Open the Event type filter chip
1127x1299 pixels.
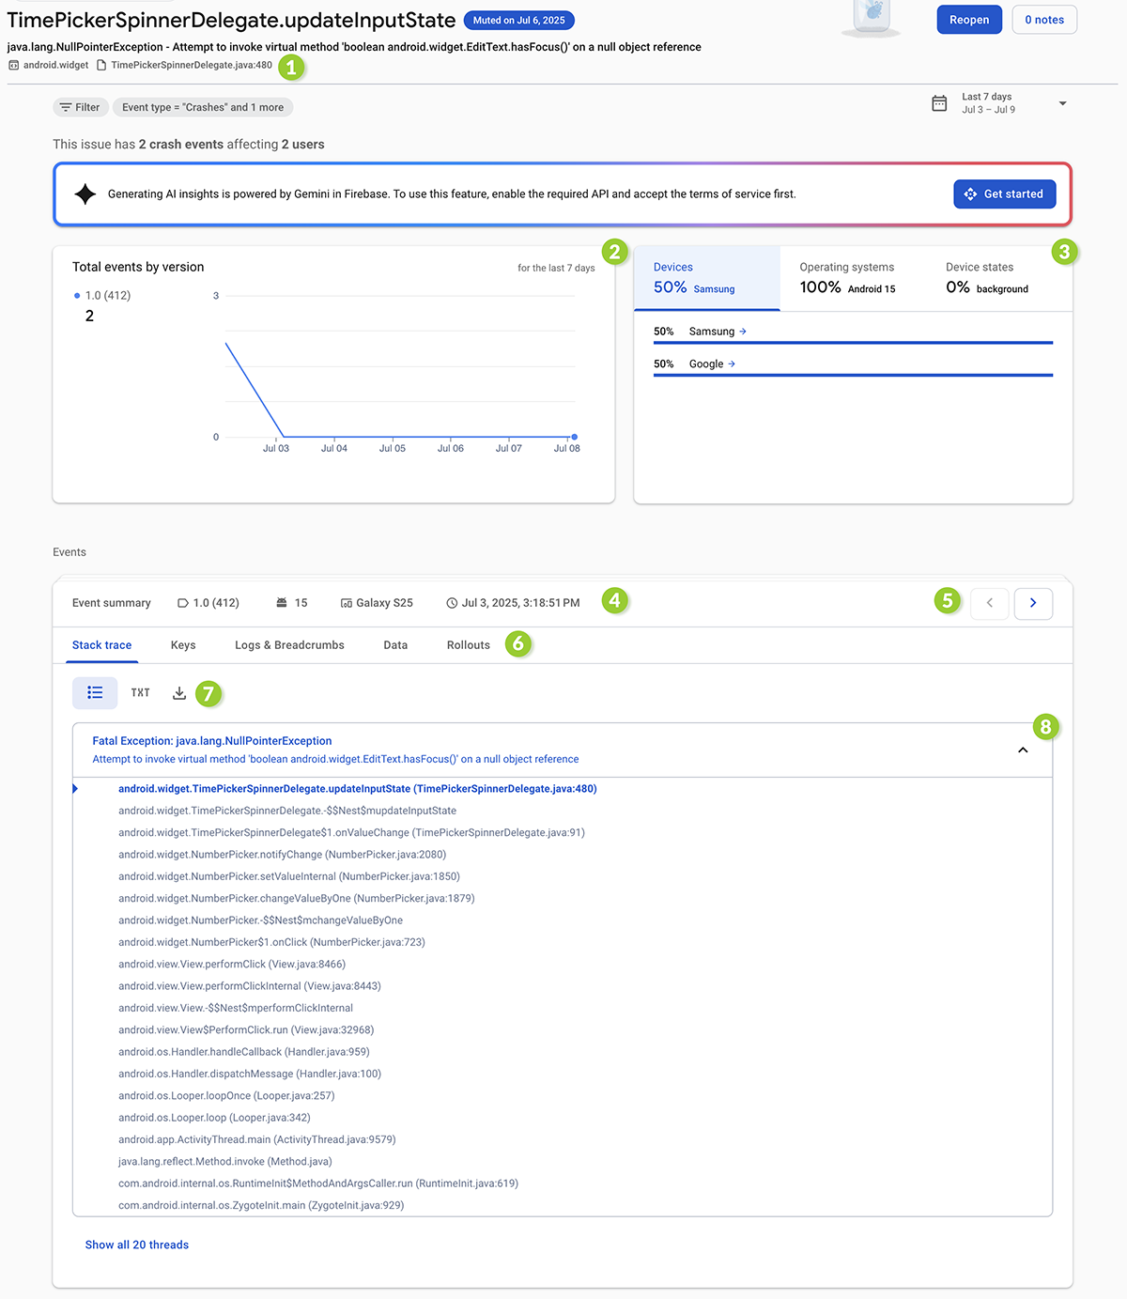[203, 107]
